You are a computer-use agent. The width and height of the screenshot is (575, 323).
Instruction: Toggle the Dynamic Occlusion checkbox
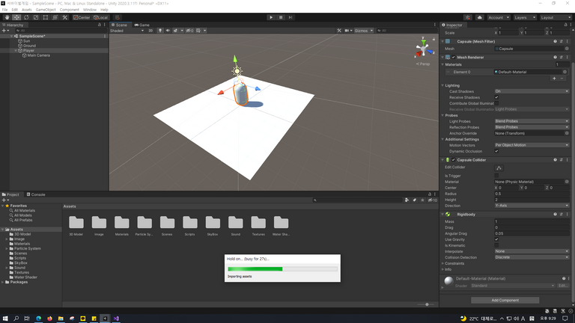tap(496, 151)
